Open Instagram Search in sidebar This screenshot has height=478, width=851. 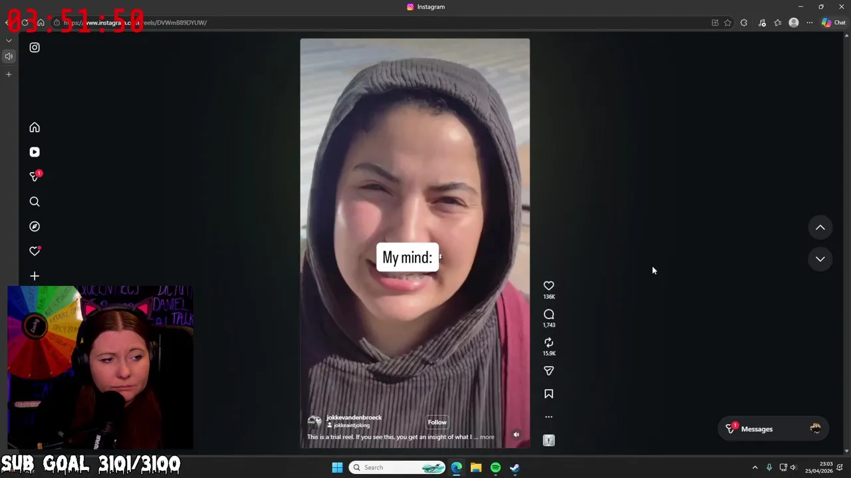coord(35,202)
